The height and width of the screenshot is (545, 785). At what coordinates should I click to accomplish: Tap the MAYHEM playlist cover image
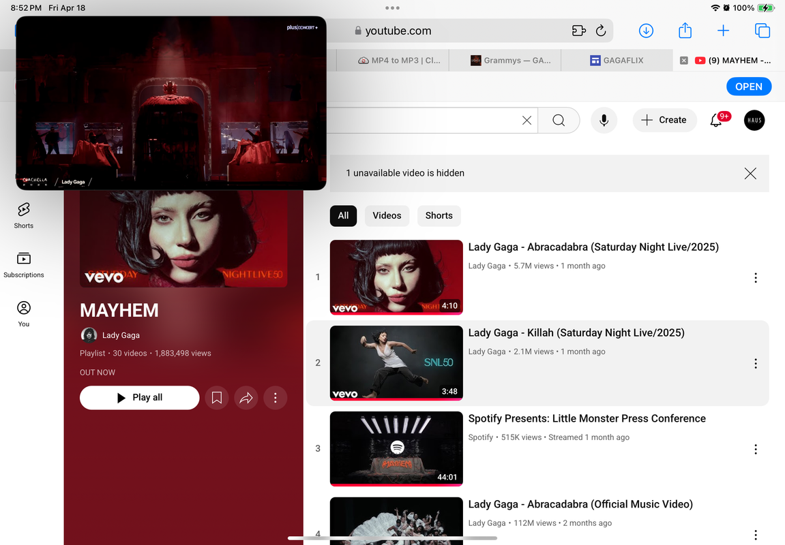(183, 239)
